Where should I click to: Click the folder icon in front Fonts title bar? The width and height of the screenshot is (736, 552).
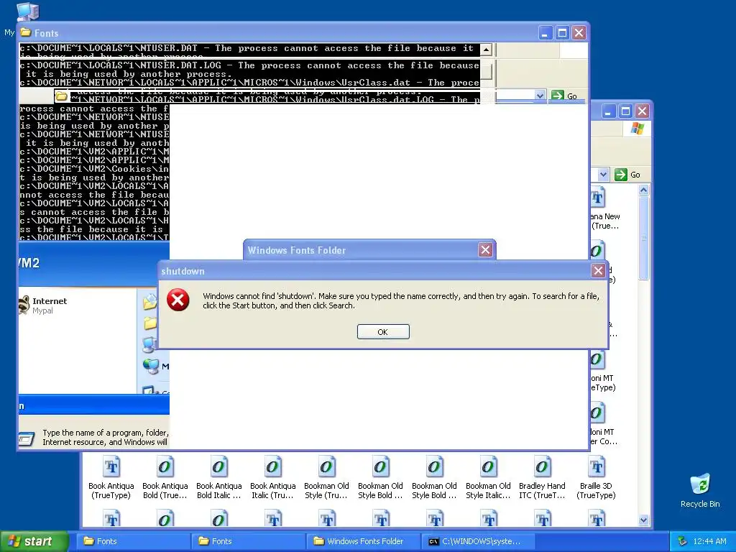point(26,32)
